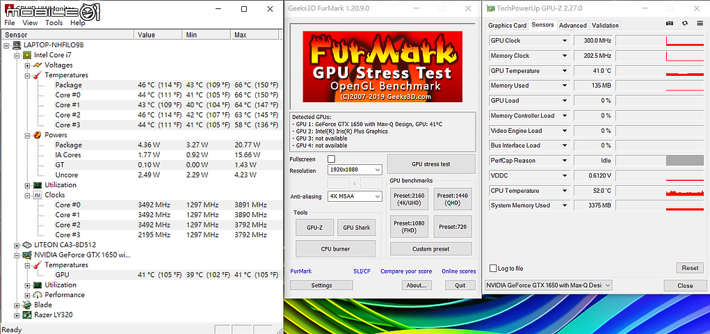Open the Resolution 1920x1080 dropdown
The height and width of the screenshot is (334, 710).
tap(355, 170)
